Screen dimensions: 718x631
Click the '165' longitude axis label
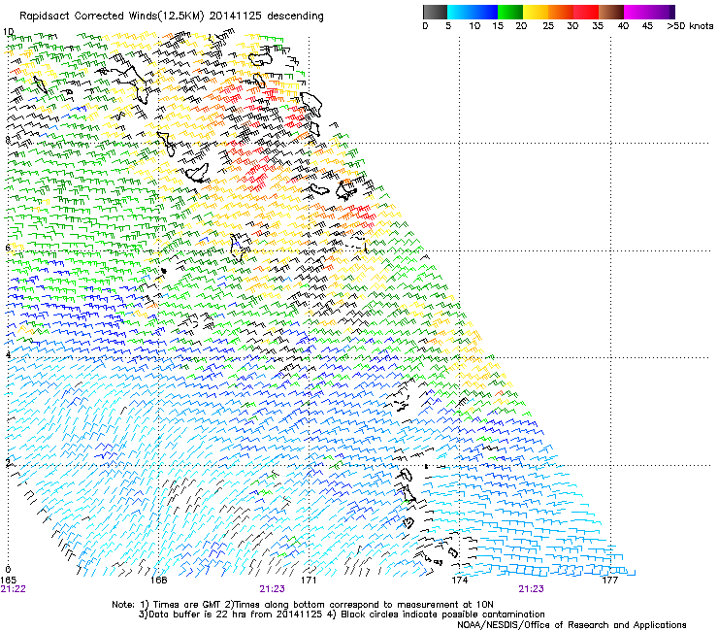8,581
